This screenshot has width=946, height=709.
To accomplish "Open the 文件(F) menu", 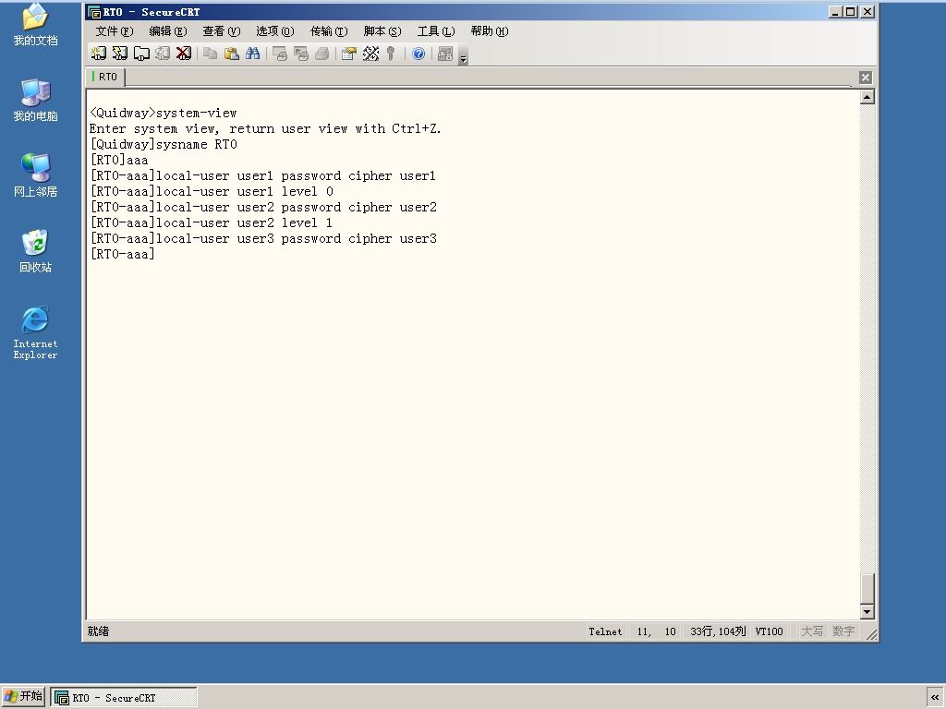I will coord(114,31).
